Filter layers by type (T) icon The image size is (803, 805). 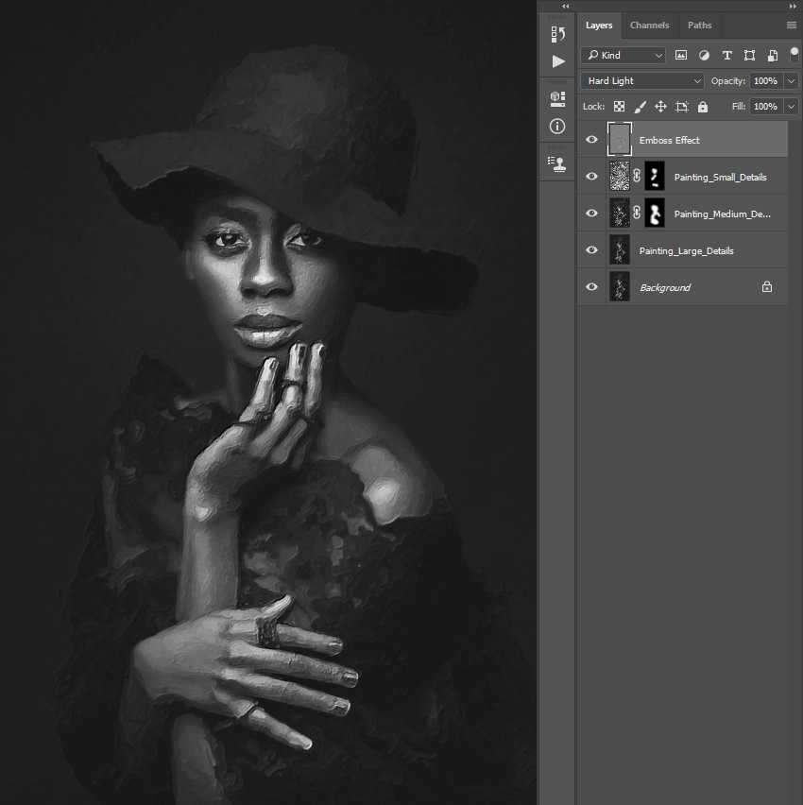click(726, 56)
